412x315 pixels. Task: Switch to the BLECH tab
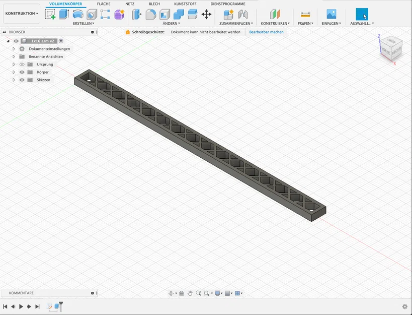(x=154, y=4)
